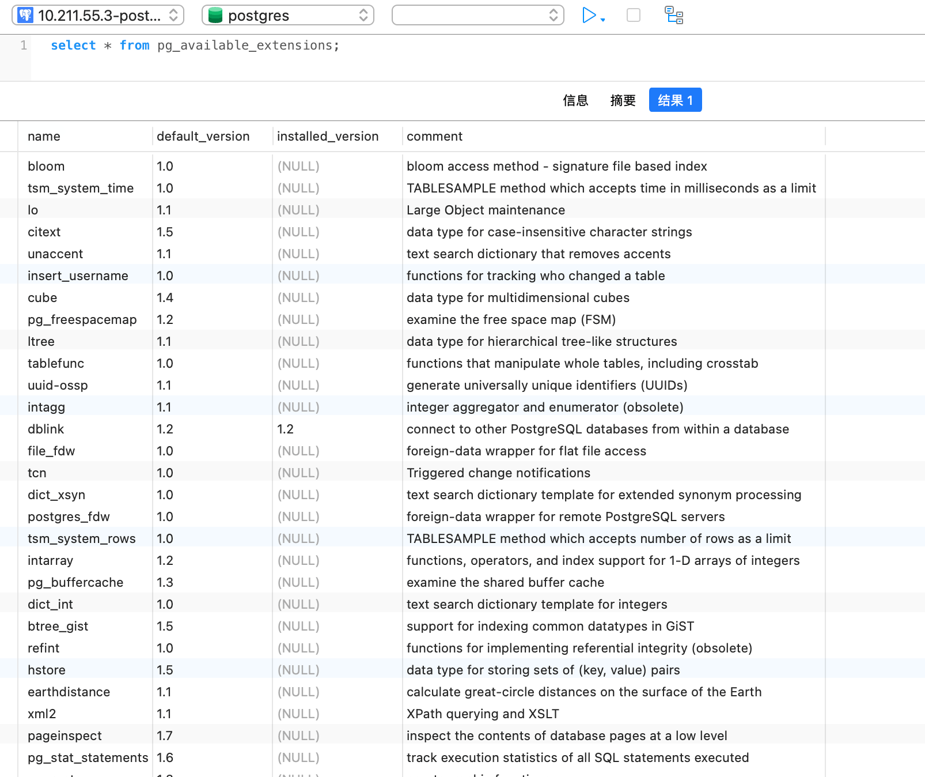Image resolution: width=925 pixels, height=777 pixels.
Task: Select installed_version 1.2 cell for dblink
Action: pos(285,429)
